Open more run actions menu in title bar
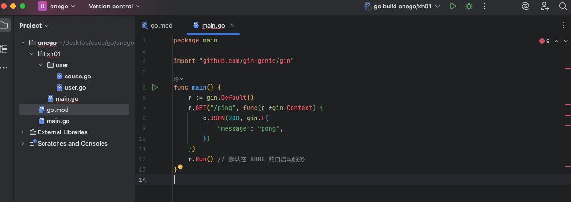Screen dimensions: 571x202 click(x=485, y=7)
